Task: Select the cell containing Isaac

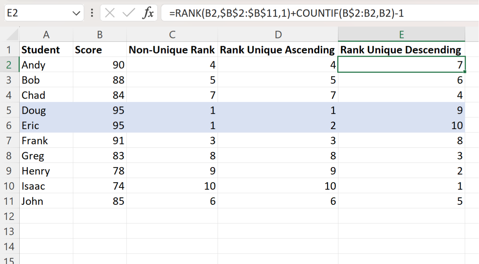Action: tap(46, 186)
